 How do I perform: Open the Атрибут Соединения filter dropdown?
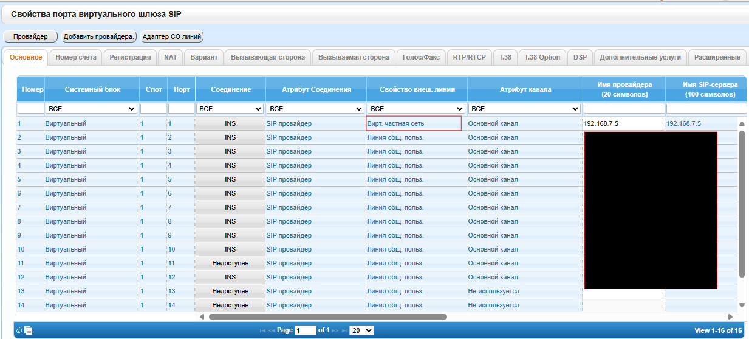316,109
